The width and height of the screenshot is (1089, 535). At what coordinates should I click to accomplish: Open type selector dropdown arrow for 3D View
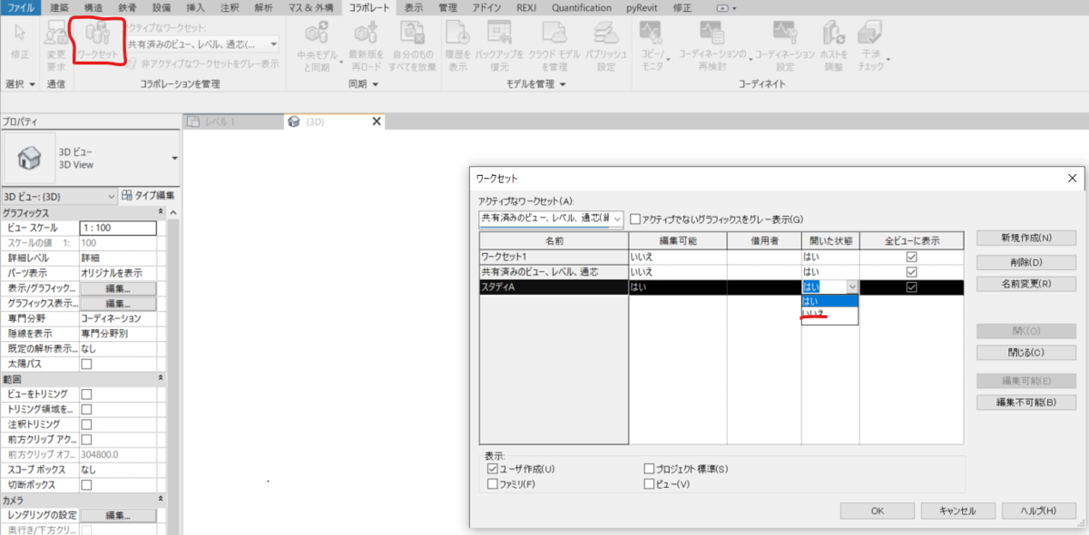pos(174,158)
